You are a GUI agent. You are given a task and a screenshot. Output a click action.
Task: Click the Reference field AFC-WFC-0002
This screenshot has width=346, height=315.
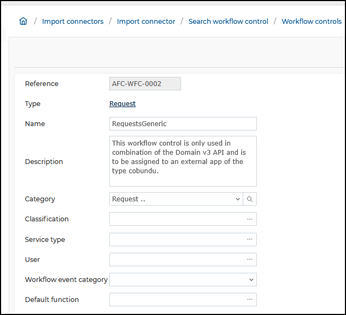click(x=145, y=84)
